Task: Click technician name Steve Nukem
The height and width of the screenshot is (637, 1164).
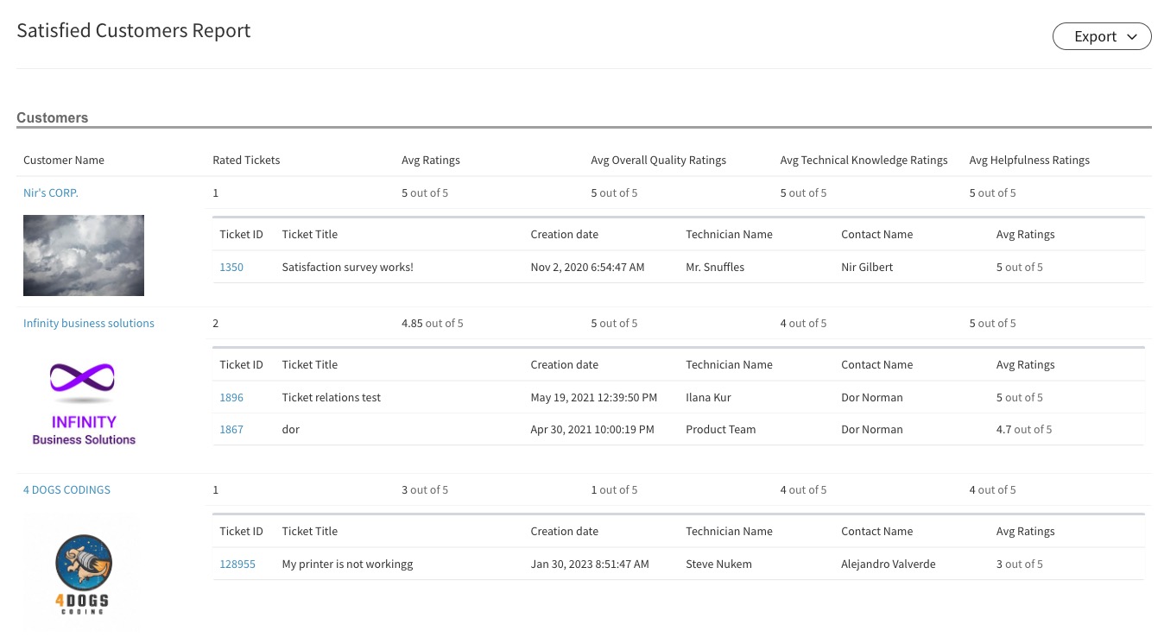Action: (x=718, y=564)
